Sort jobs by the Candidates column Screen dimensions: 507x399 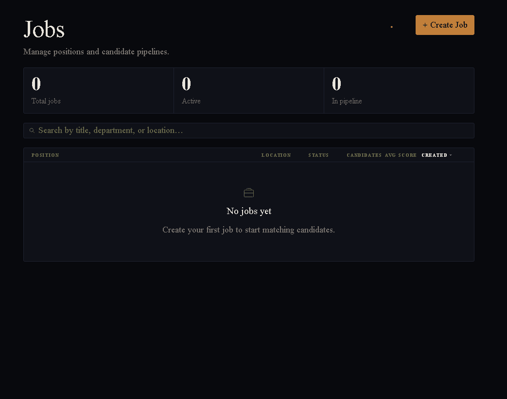point(364,155)
